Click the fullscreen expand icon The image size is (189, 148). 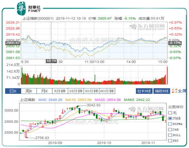tap(175, 91)
